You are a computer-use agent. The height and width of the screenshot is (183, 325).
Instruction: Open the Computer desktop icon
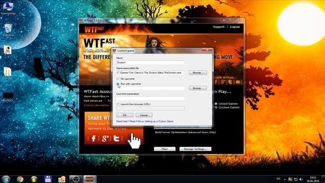8,8
